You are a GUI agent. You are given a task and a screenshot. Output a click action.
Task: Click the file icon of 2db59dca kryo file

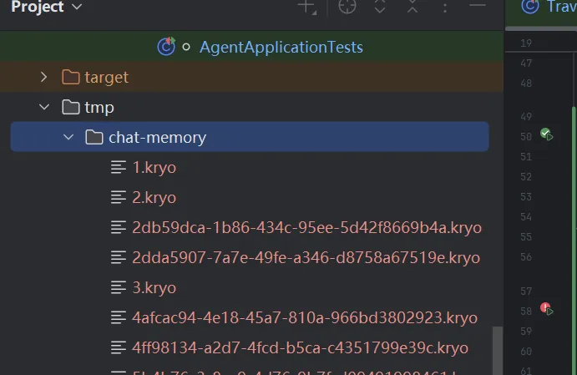click(119, 227)
